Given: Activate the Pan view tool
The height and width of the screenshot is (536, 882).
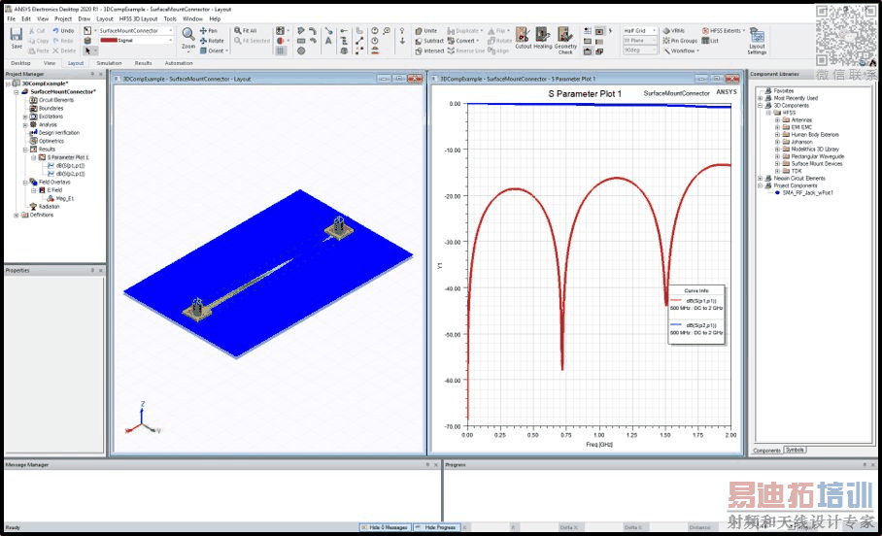Looking at the screenshot, I should point(209,31).
